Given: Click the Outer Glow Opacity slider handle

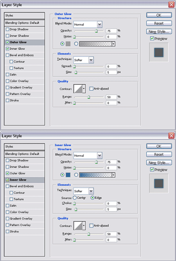Looking at the screenshot, I should pyautogui.click(x=96, y=31).
